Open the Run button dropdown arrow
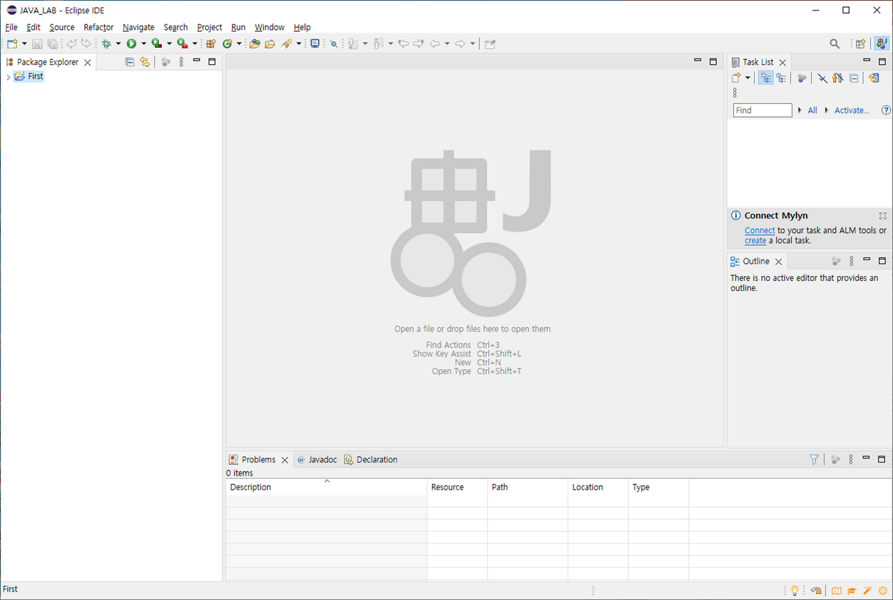 tap(144, 43)
